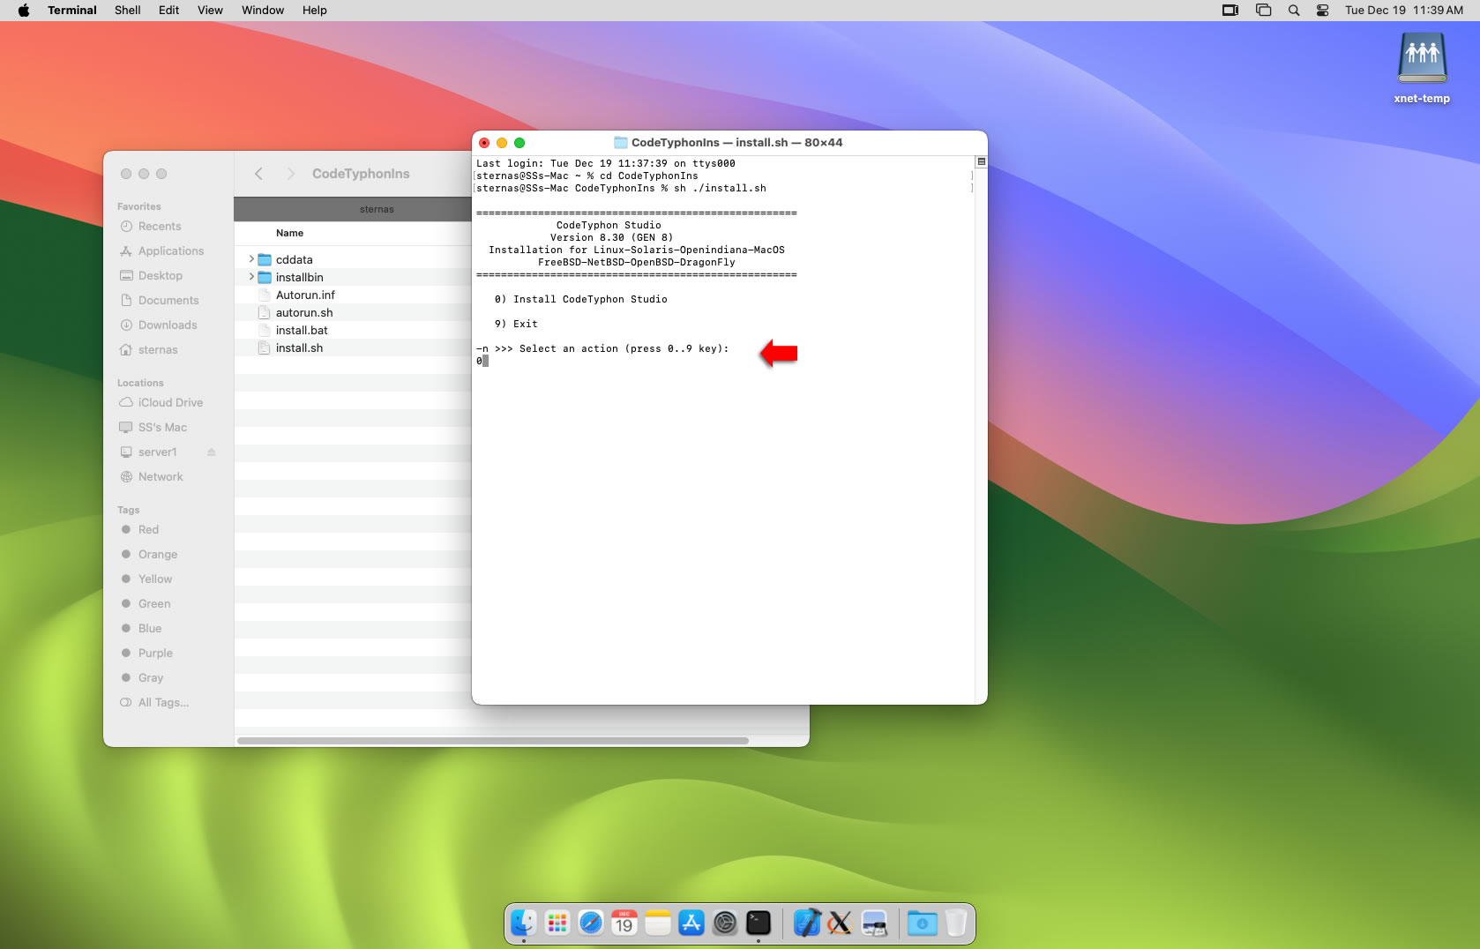The height and width of the screenshot is (949, 1480).
Task: Select the Gray tag
Action: coord(150,678)
